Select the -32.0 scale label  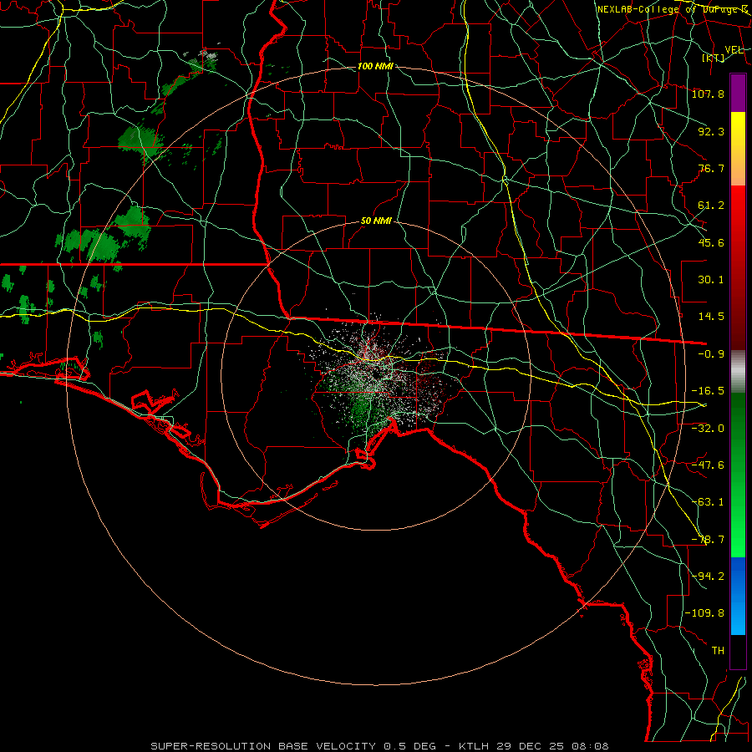708,429
